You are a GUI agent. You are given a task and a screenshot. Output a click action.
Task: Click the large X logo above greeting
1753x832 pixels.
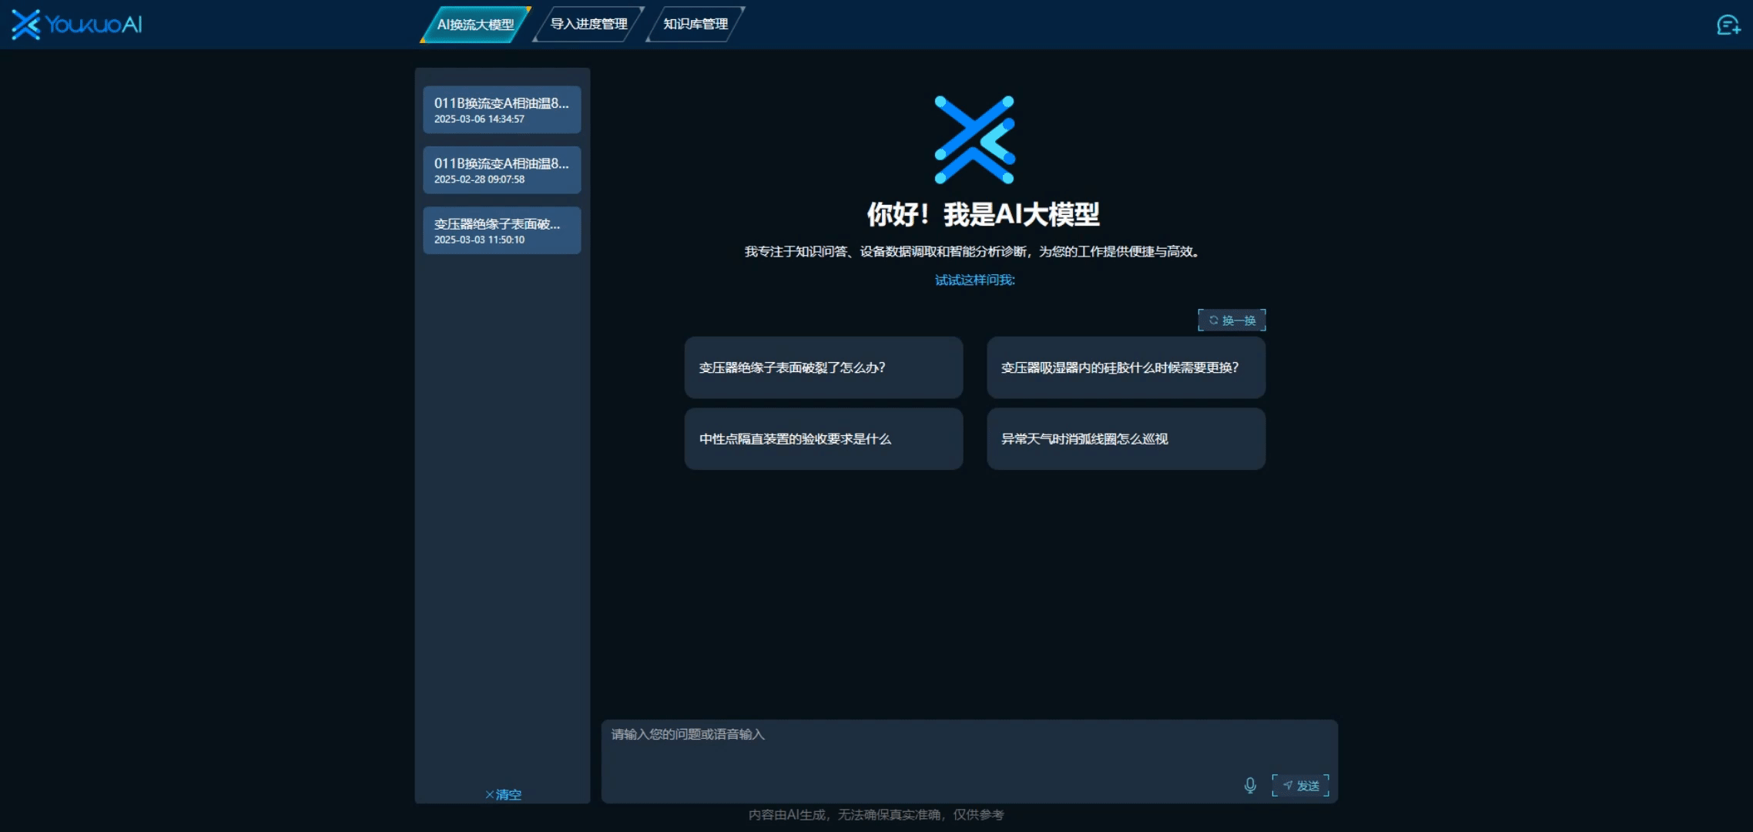(974, 139)
